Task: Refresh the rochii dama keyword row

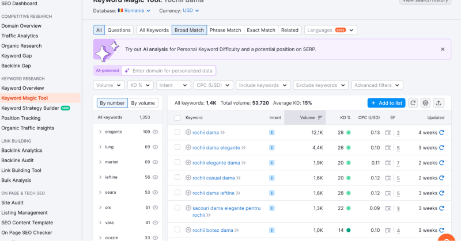Action: pyautogui.click(x=442, y=132)
